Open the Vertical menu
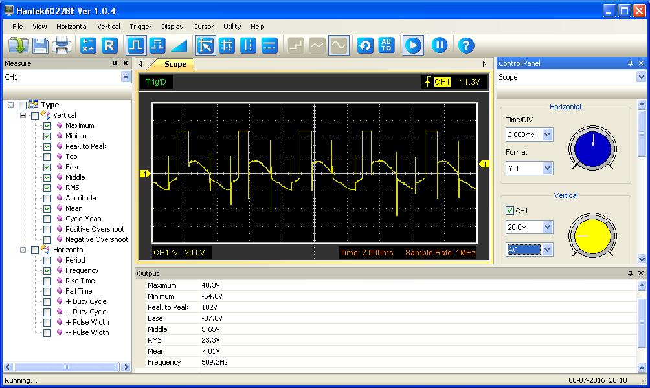This screenshot has width=650, height=388. click(109, 27)
